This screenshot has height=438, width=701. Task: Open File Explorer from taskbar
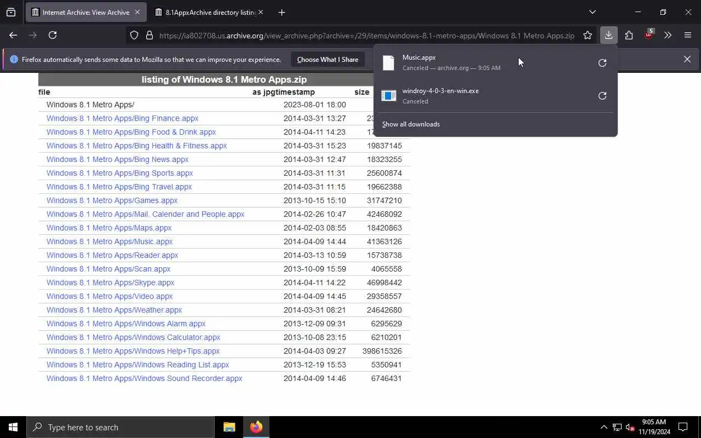click(229, 427)
